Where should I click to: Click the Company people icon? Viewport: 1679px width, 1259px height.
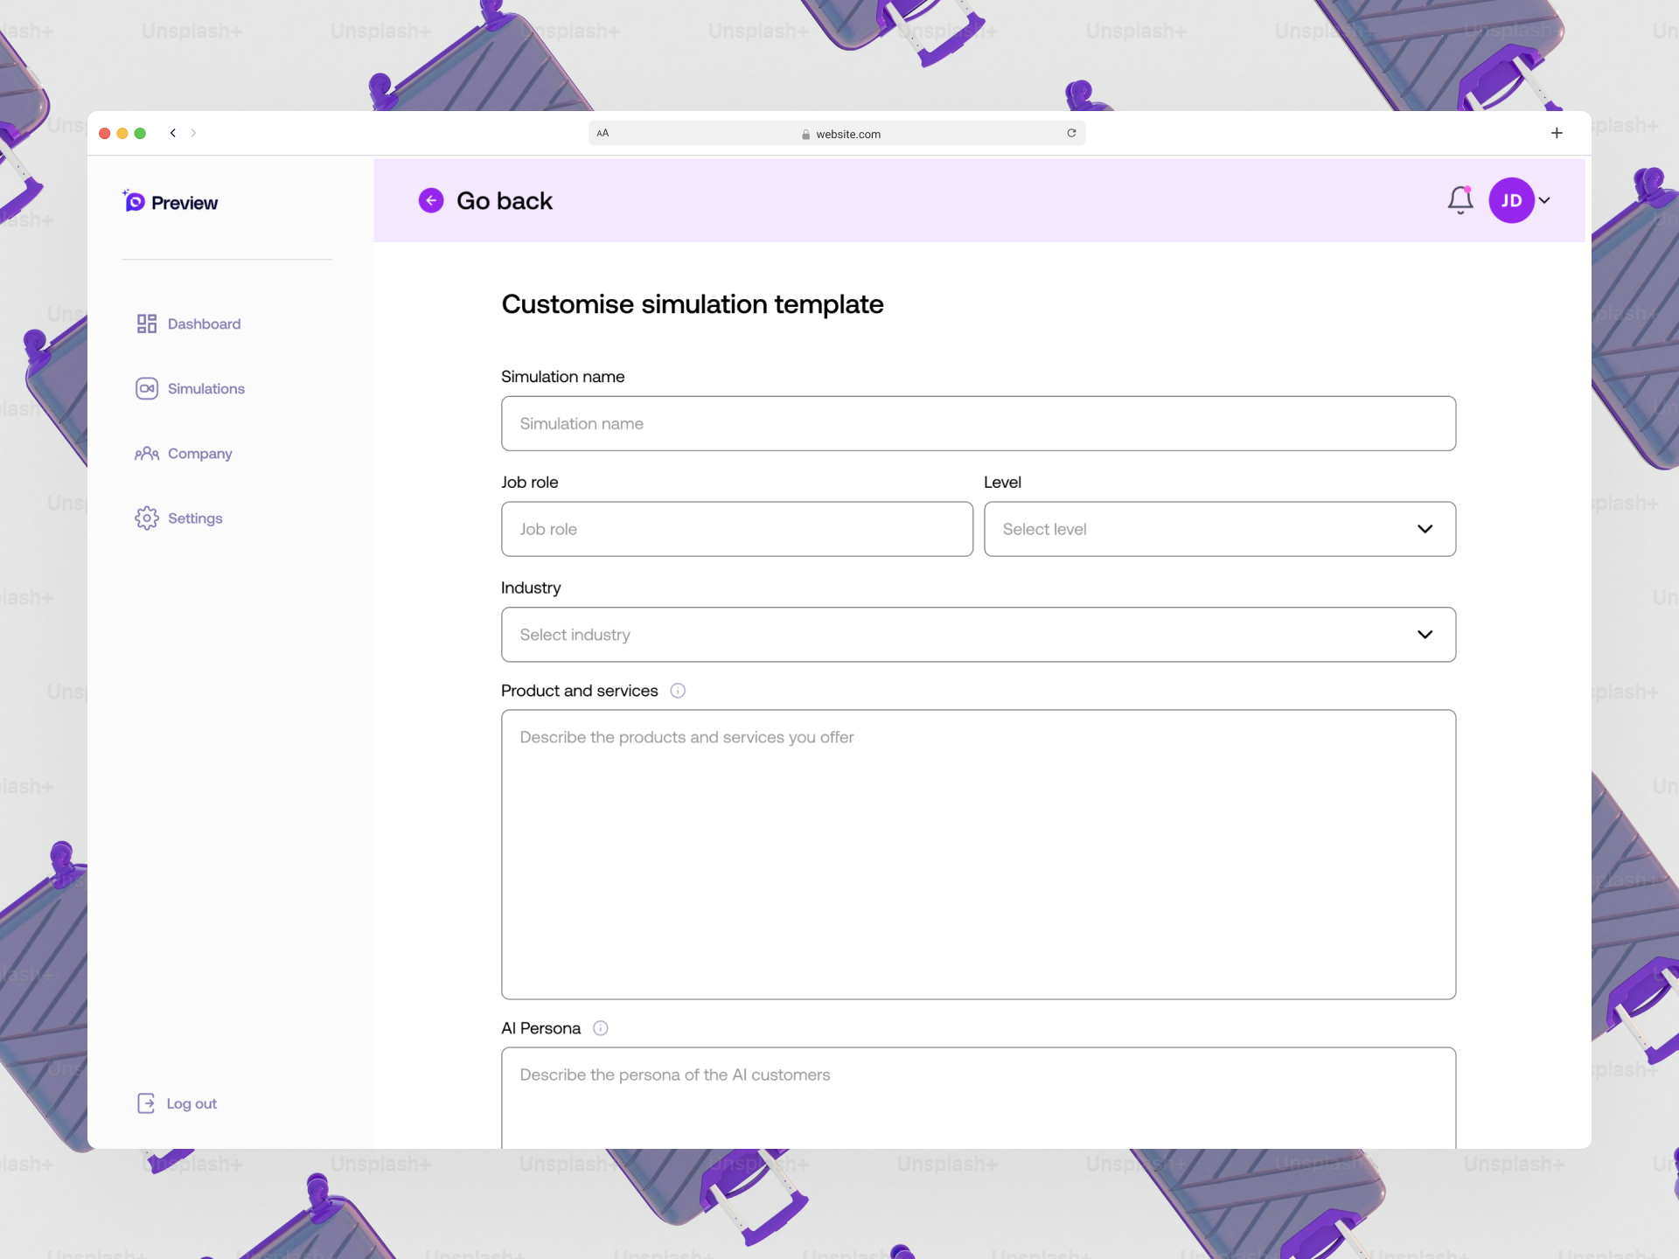146,453
